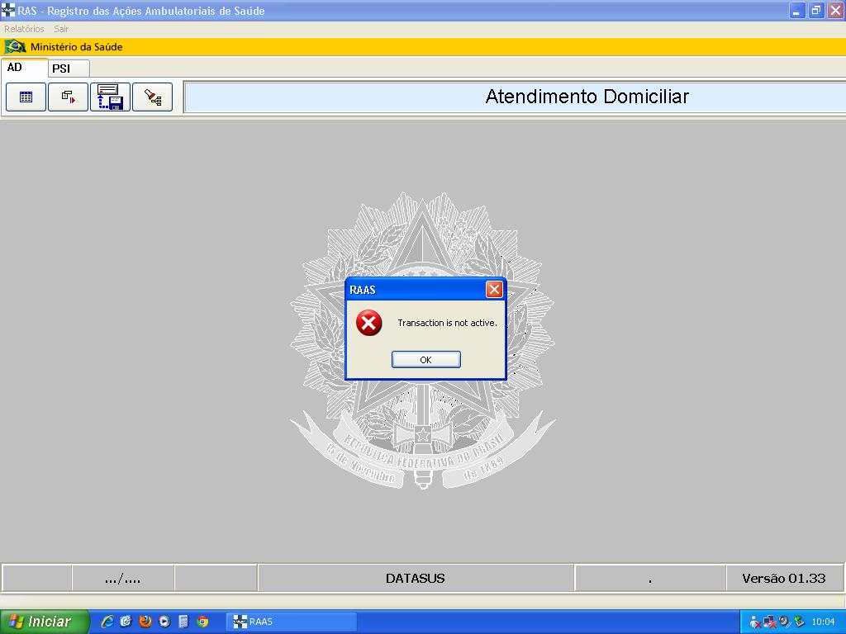
Task: Close the RAAS error dialog with the X
Action: (494, 289)
